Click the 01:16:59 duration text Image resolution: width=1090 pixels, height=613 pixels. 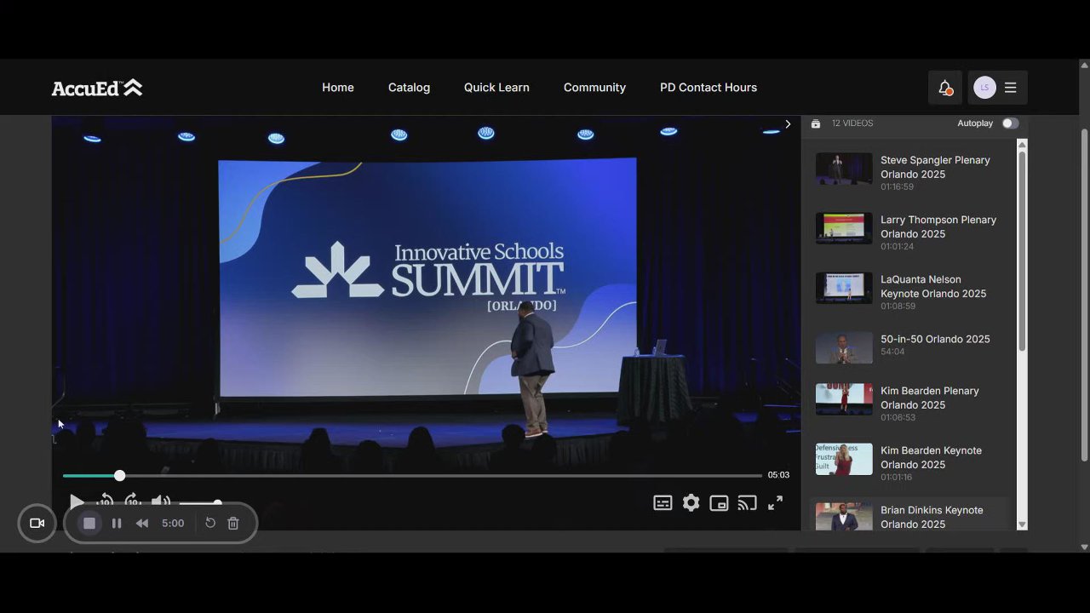(898, 187)
